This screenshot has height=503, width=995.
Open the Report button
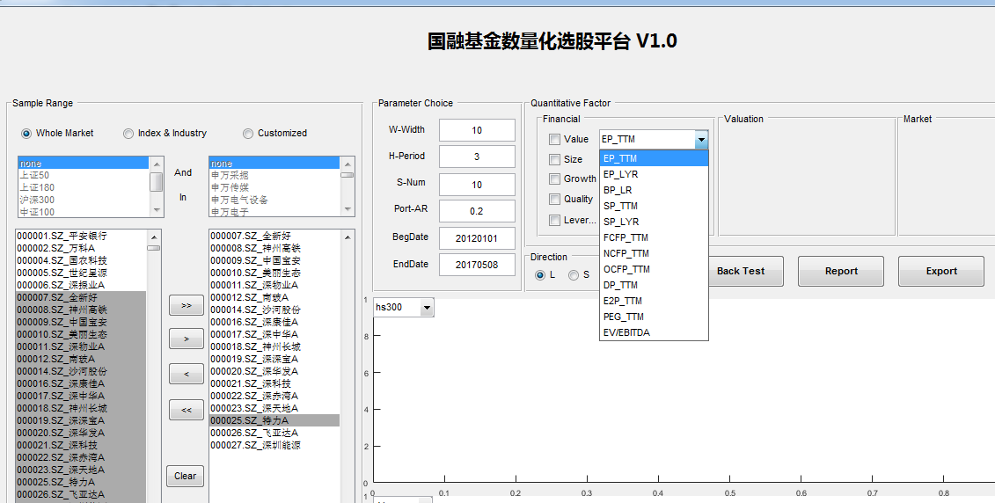pos(841,272)
